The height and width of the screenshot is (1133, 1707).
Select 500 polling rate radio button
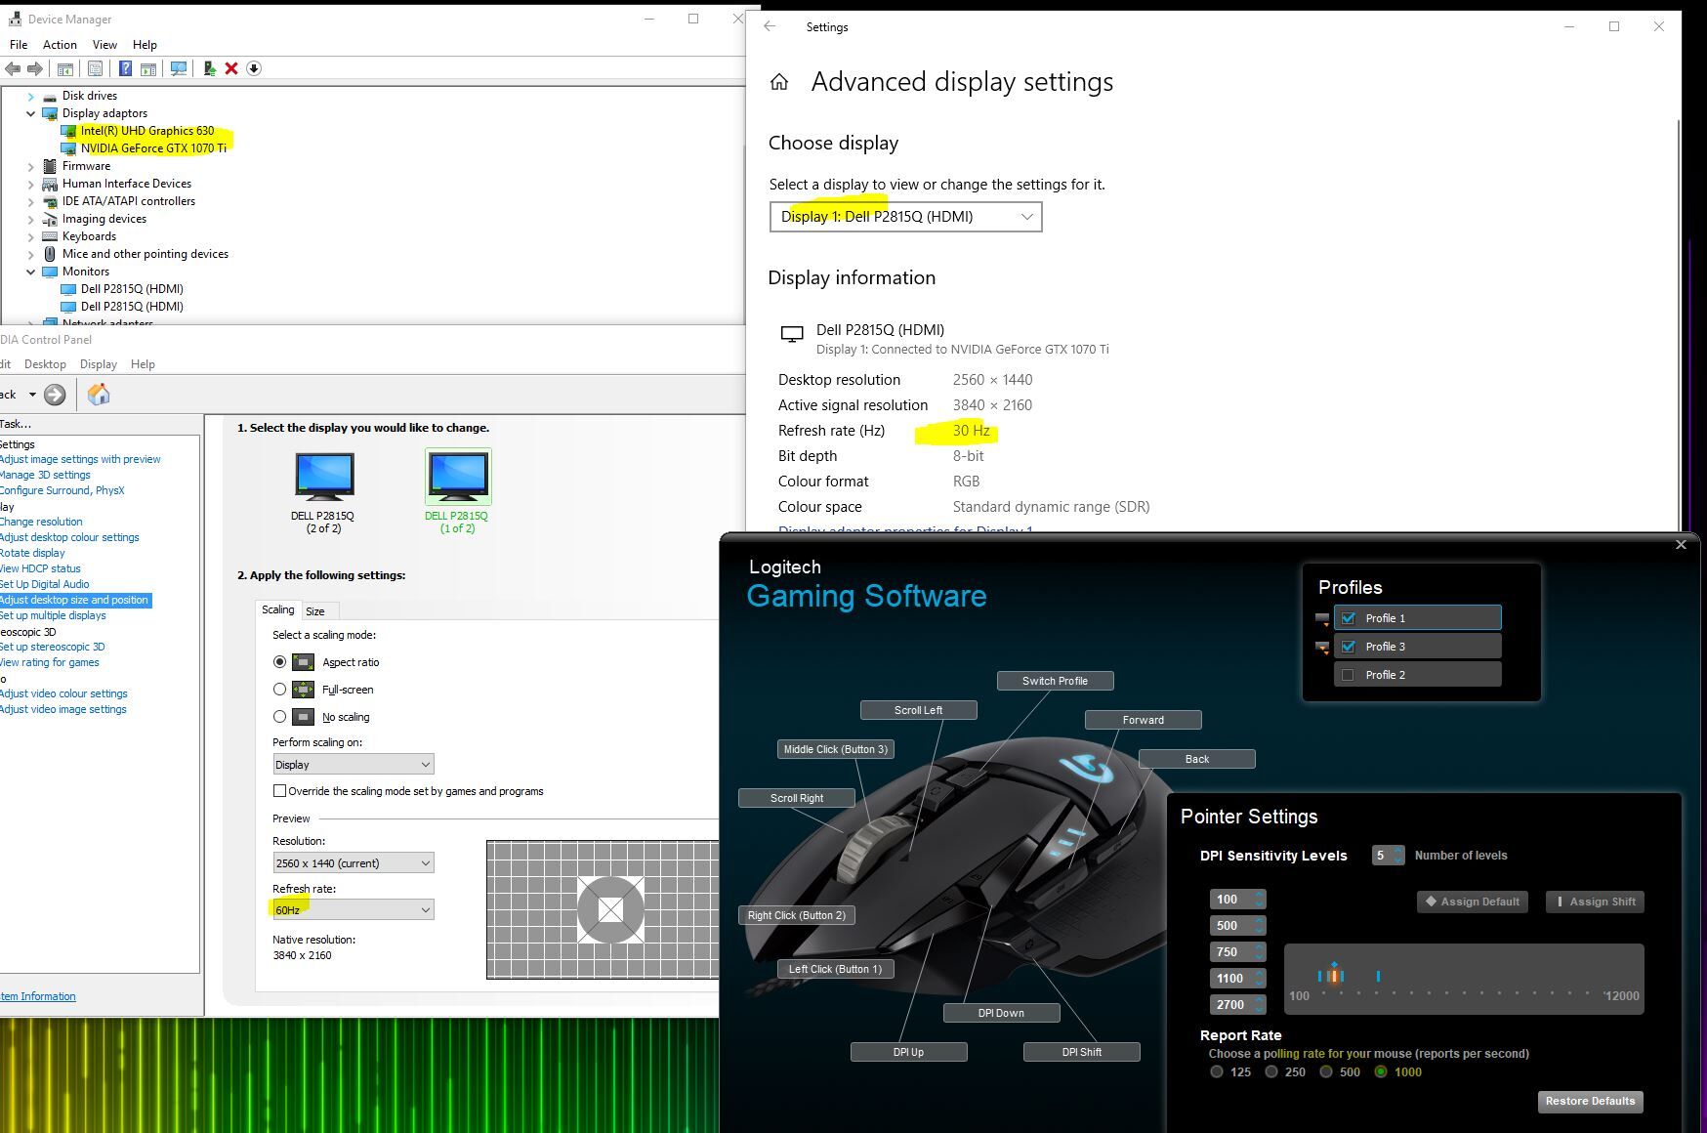[x=1326, y=1071]
